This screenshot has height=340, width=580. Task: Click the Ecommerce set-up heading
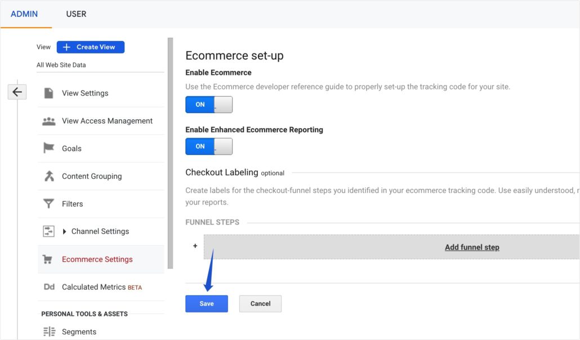coord(234,56)
